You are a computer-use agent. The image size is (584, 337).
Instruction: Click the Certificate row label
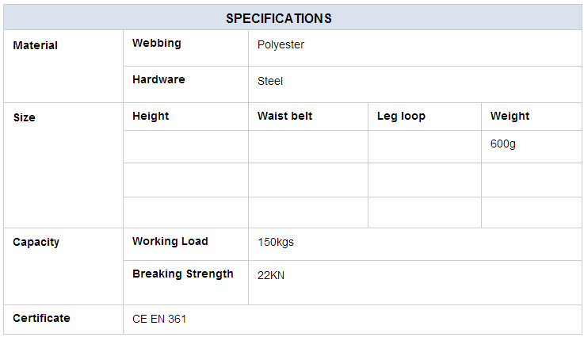(x=41, y=318)
